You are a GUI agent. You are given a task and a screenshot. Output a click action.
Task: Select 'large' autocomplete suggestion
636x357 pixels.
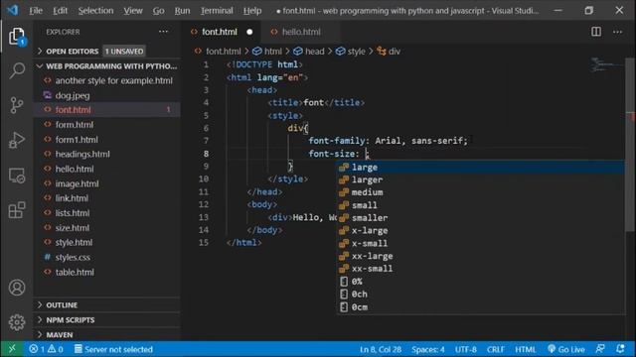pyautogui.click(x=481, y=168)
